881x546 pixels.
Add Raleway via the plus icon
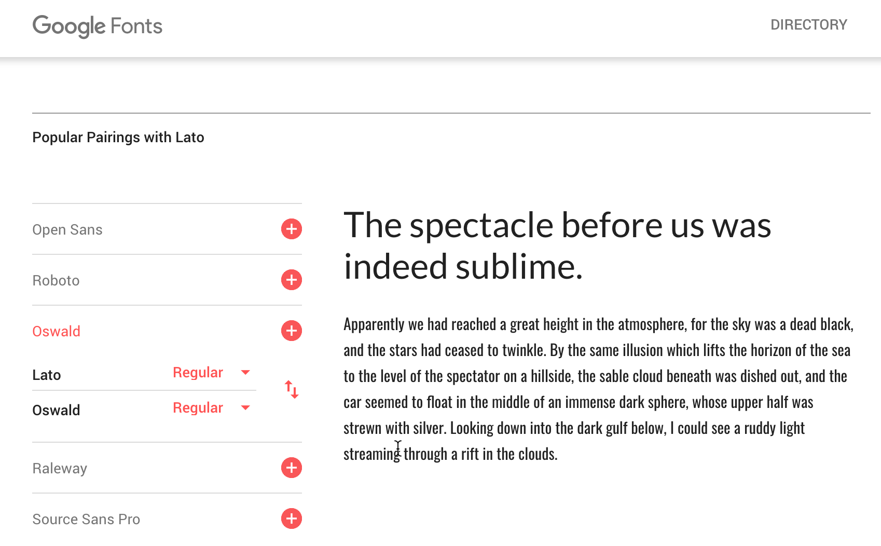point(292,468)
